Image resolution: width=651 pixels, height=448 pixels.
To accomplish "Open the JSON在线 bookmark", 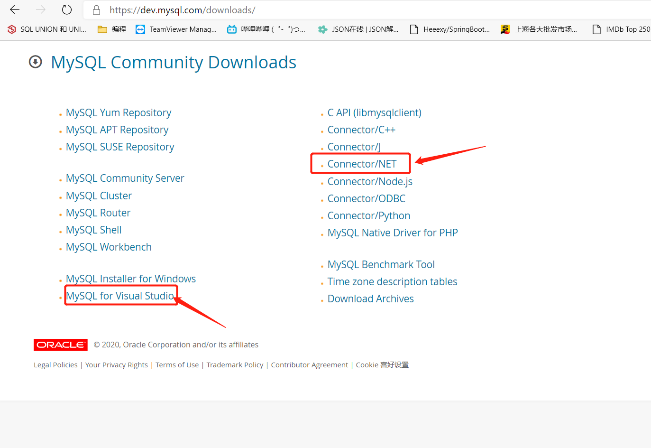I will pyautogui.click(x=358, y=29).
